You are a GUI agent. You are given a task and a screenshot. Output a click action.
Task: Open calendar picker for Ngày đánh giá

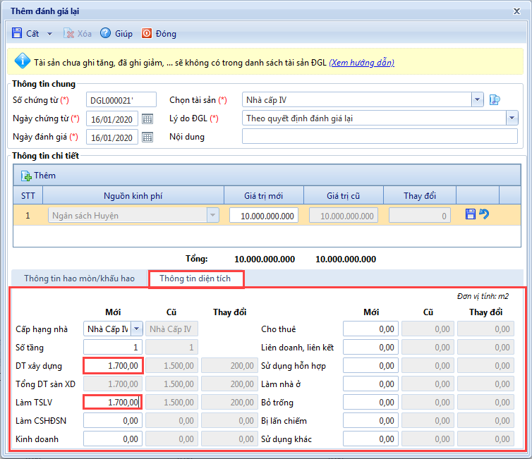pyautogui.click(x=147, y=137)
